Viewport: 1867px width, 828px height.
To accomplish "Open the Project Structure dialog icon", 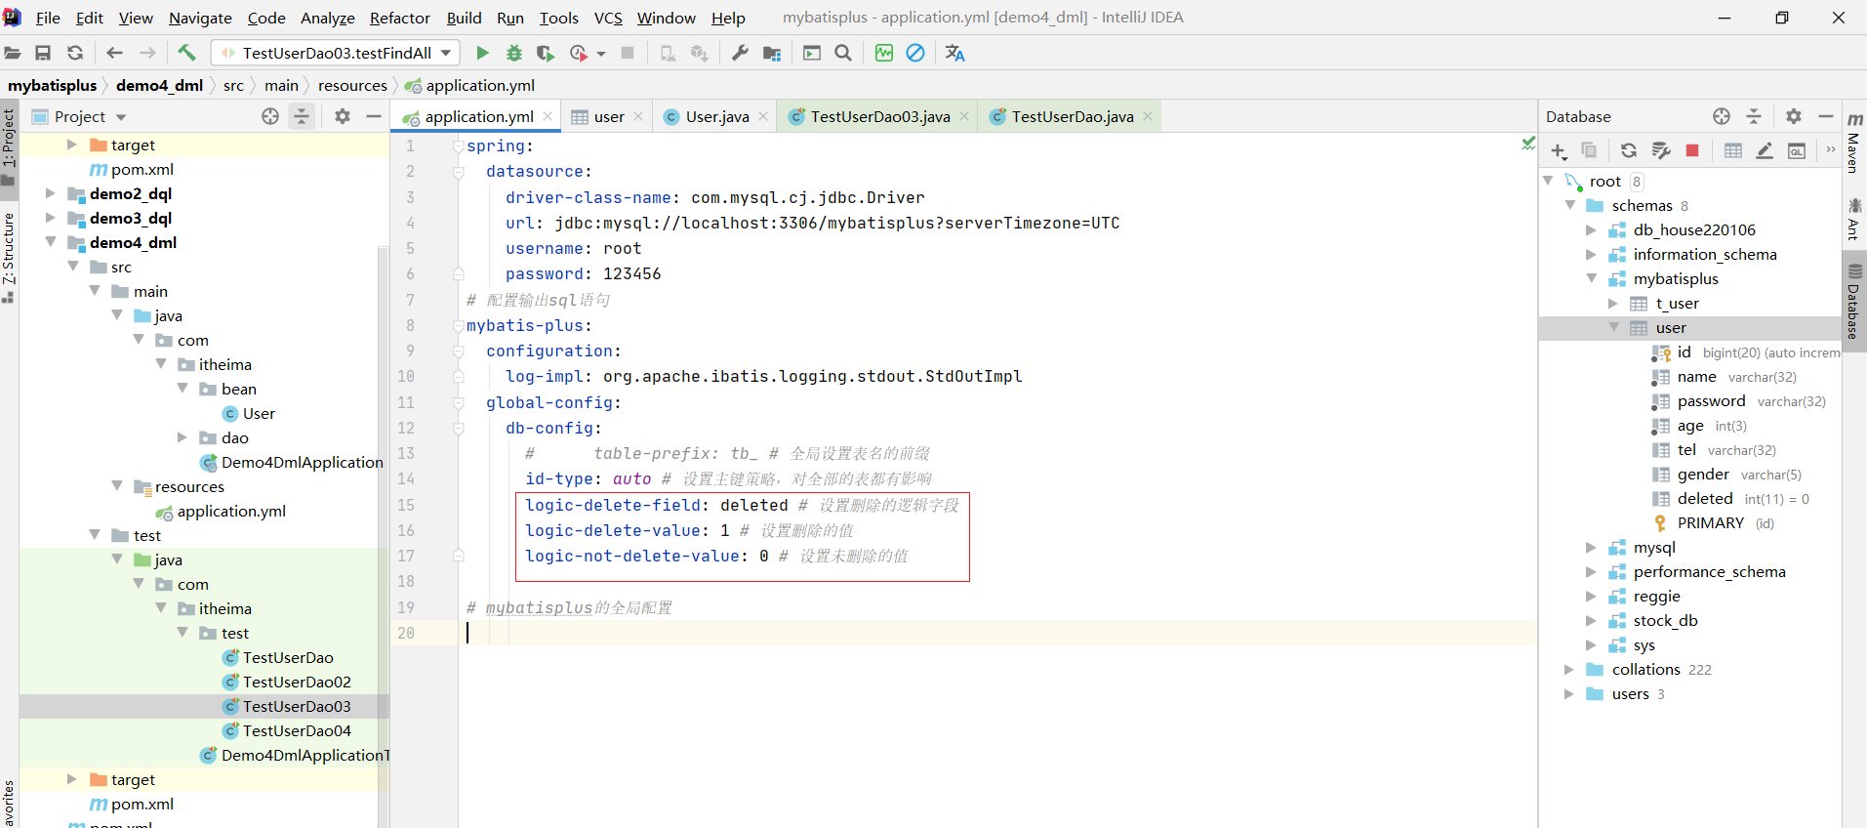I will coord(772,53).
